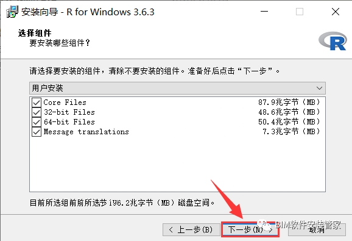Disable the Message translations checkbox

[37, 132]
